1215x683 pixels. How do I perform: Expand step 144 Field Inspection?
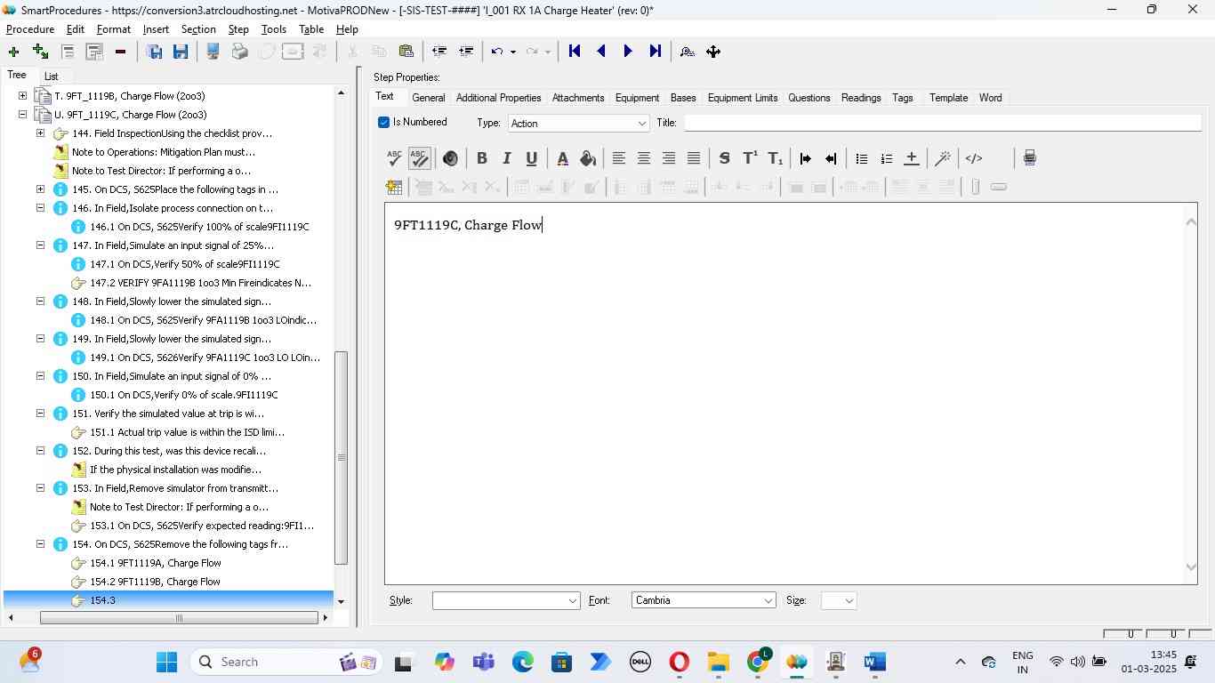40,133
